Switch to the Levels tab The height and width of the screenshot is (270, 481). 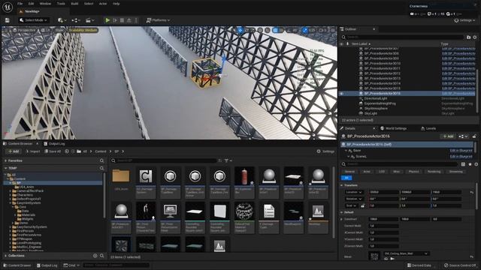(x=428, y=128)
